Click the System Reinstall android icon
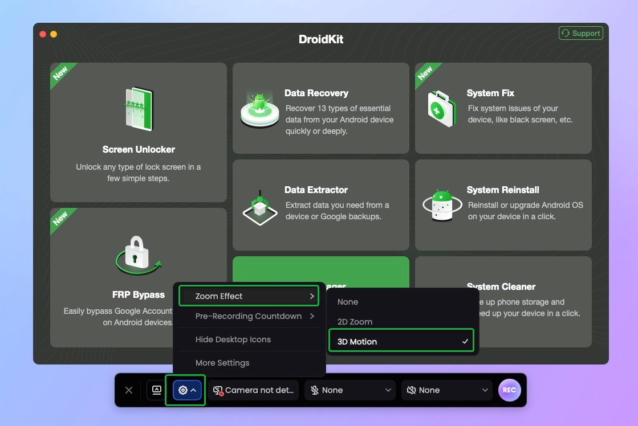Image resolution: width=638 pixels, height=426 pixels. click(x=442, y=205)
